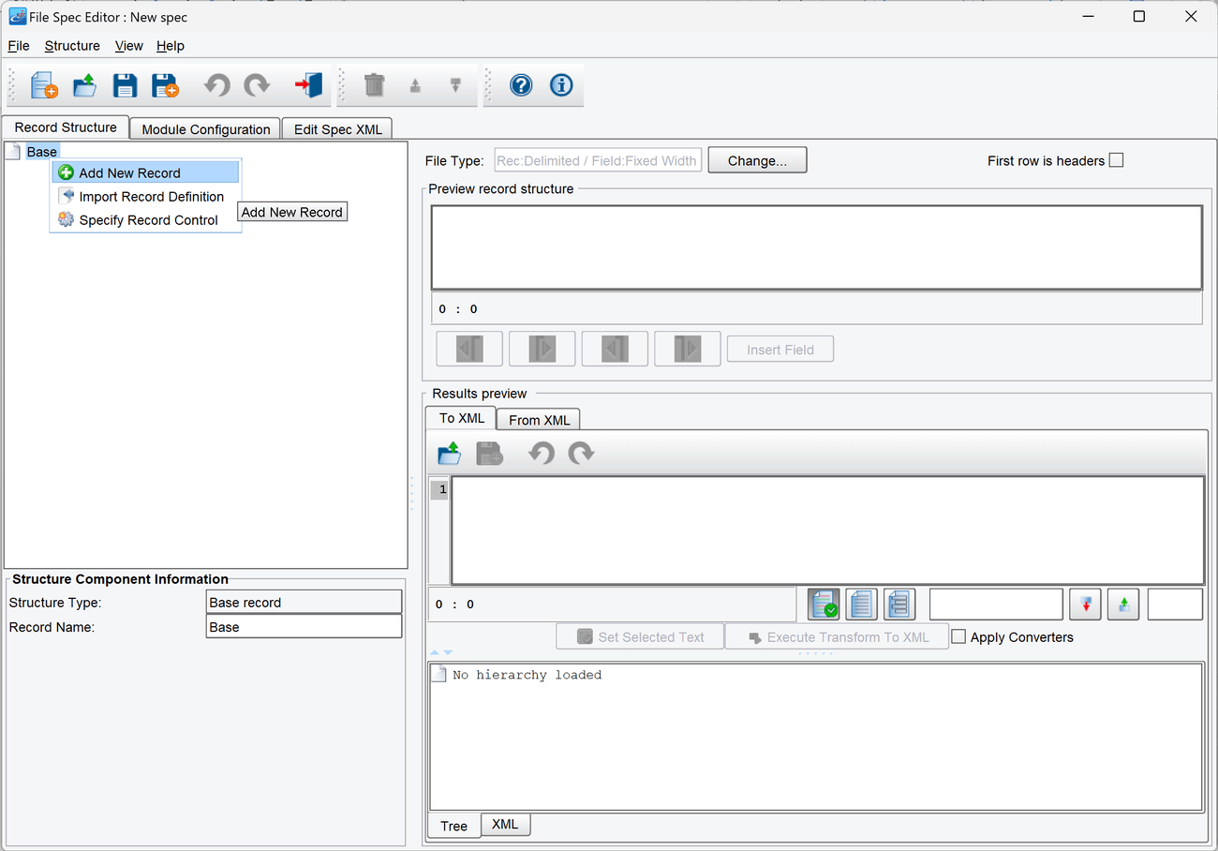Image resolution: width=1218 pixels, height=851 pixels.
Task: Open a spec file with the folder icon
Action: tap(85, 85)
